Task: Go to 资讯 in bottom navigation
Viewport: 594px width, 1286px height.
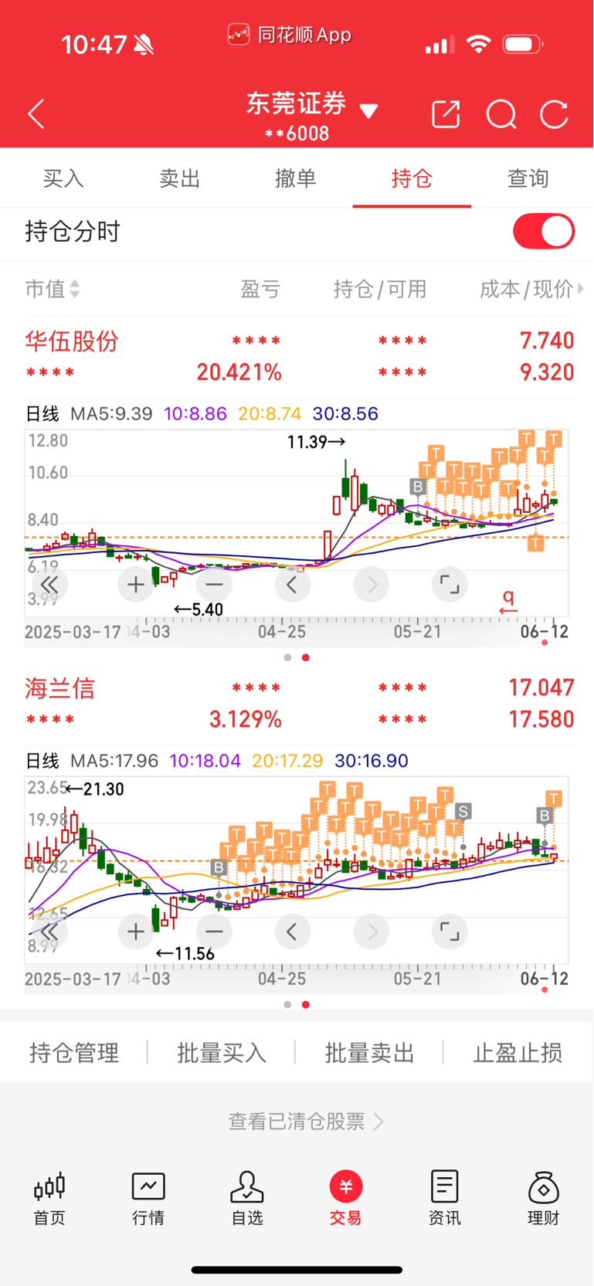Action: 444,1198
